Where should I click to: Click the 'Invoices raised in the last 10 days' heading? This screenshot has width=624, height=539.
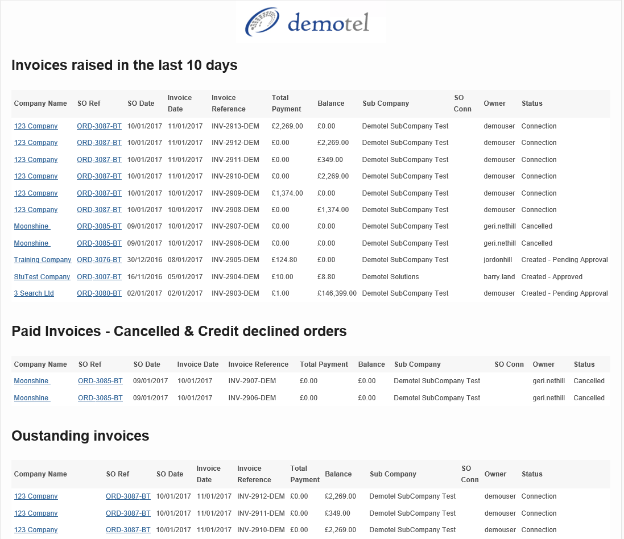point(125,65)
